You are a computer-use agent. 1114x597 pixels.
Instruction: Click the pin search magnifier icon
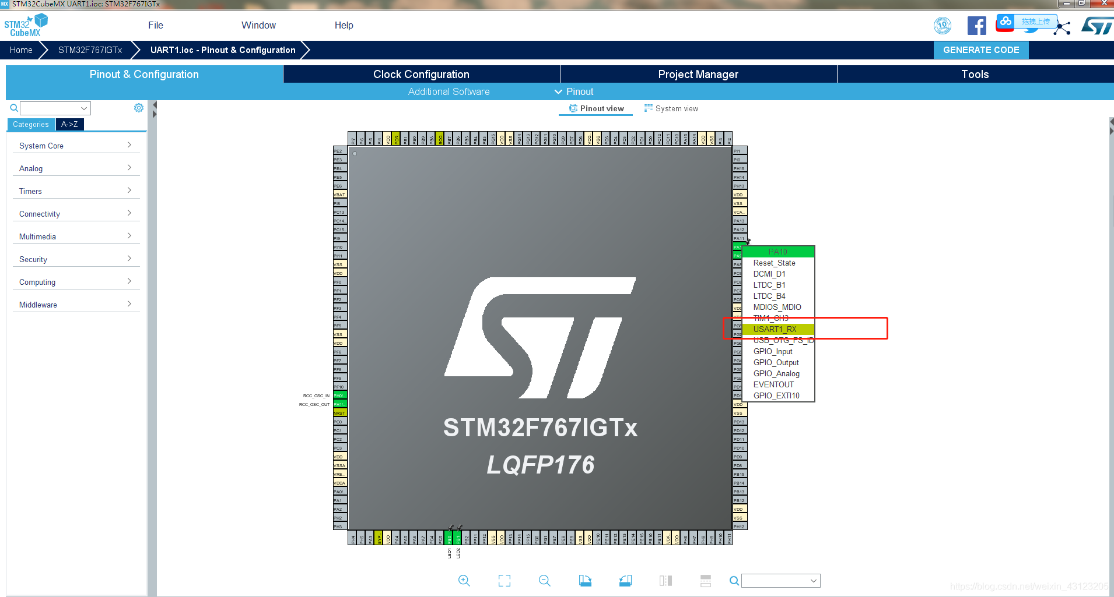point(734,581)
